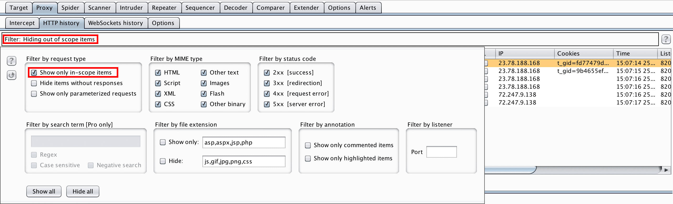Uncheck 4xx request error status filter
This screenshot has height=204, width=673.
click(x=267, y=94)
